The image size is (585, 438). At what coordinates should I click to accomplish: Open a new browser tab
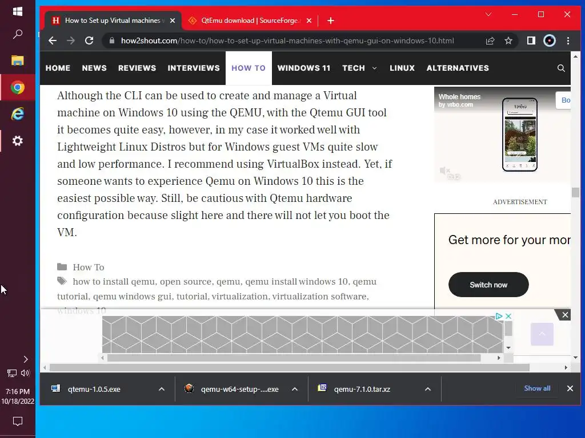(x=331, y=21)
